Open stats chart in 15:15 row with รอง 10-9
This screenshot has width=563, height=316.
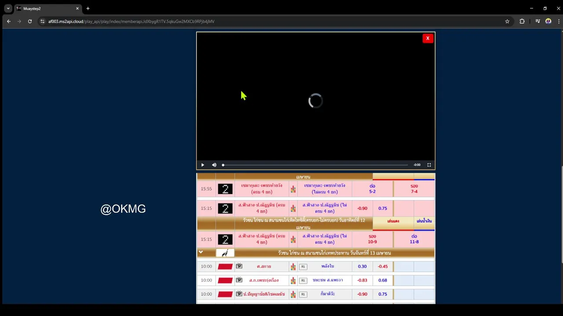pyautogui.click(x=293, y=240)
